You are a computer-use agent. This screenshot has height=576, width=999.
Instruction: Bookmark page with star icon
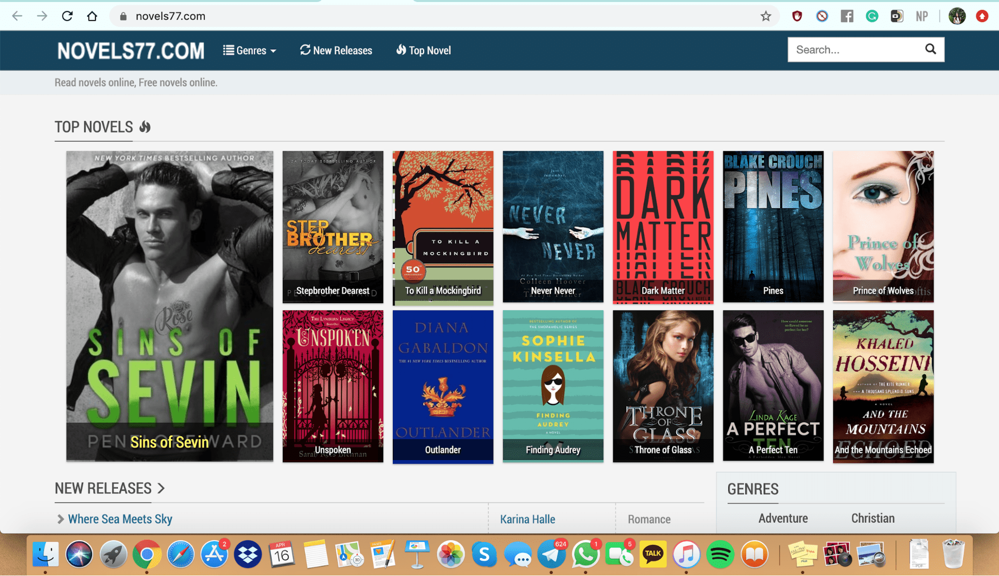click(x=766, y=16)
